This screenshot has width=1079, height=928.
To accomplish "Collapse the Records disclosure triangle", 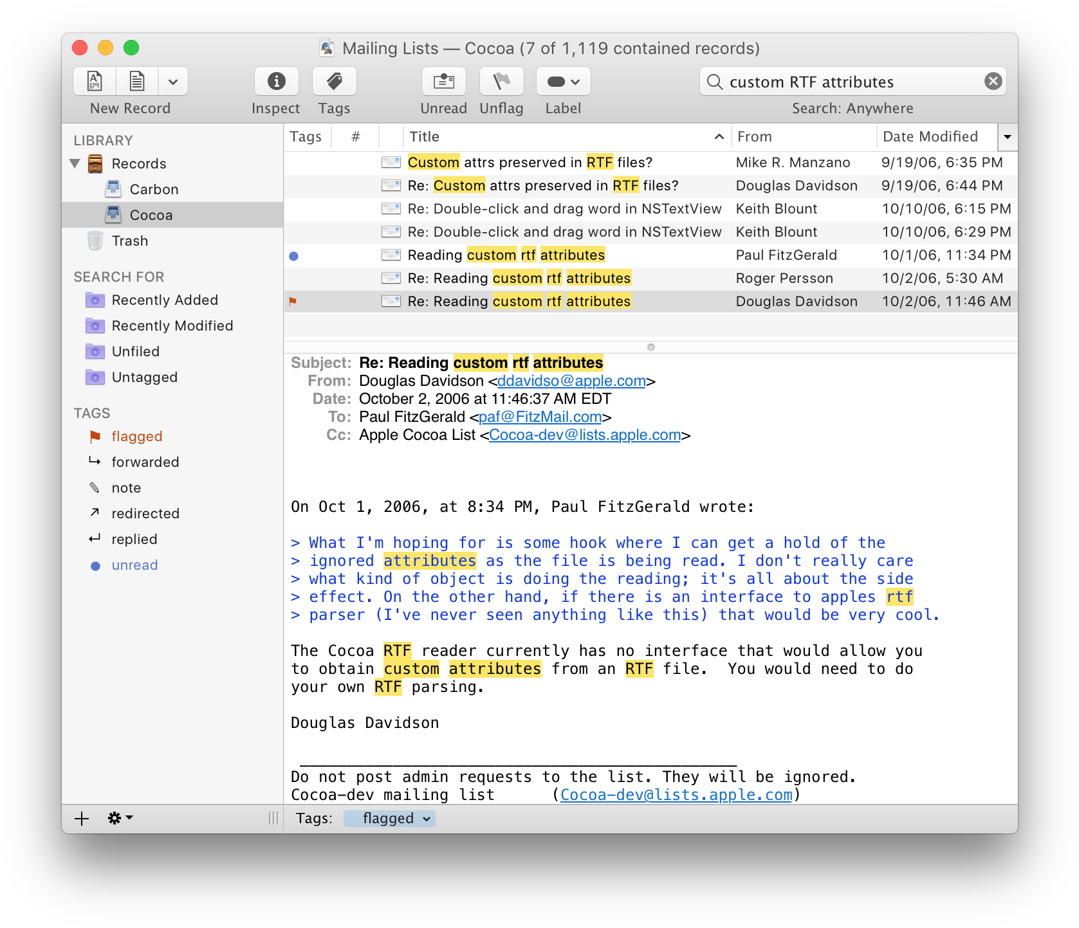I will point(75,163).
